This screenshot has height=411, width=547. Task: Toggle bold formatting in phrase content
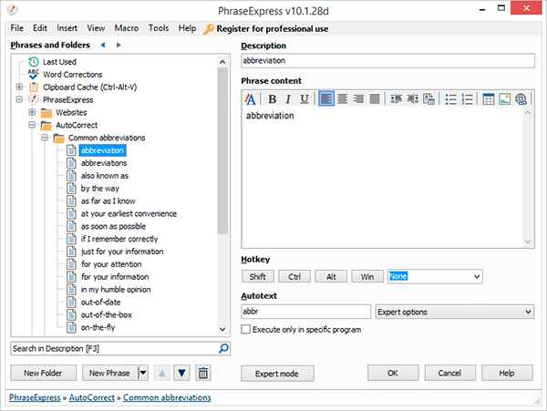[271, 99]
